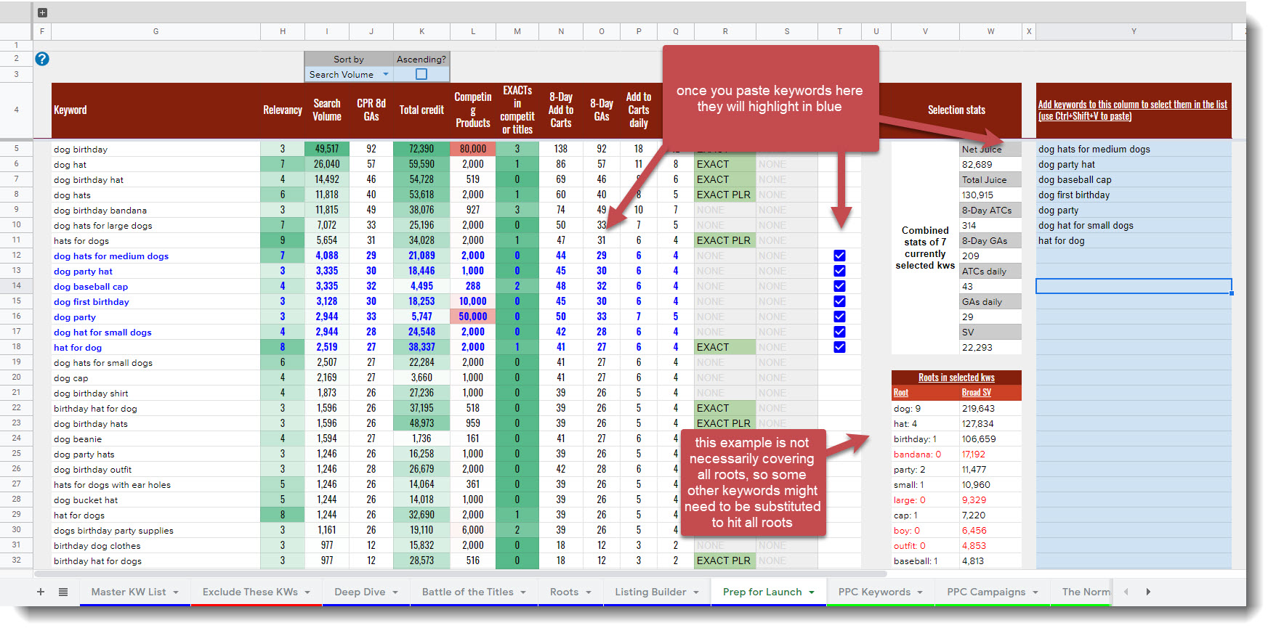The width and height of the screenshot is (1276, 636).
Task: Select the dog birthday bandana cell
Action: tap(156, 210)
